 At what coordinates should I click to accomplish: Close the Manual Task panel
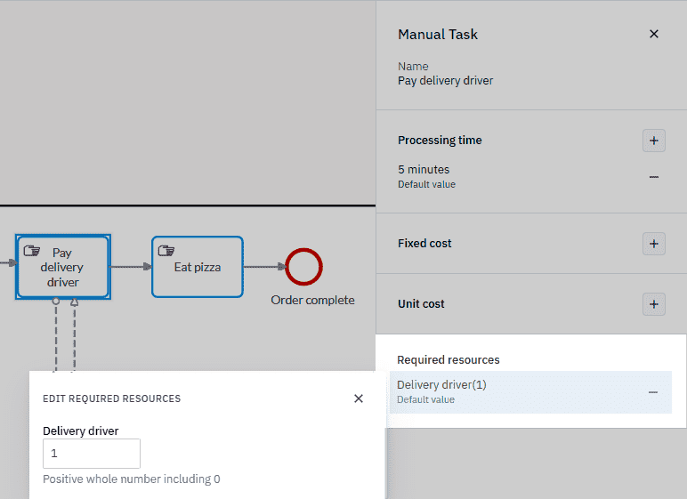[654, 34]
